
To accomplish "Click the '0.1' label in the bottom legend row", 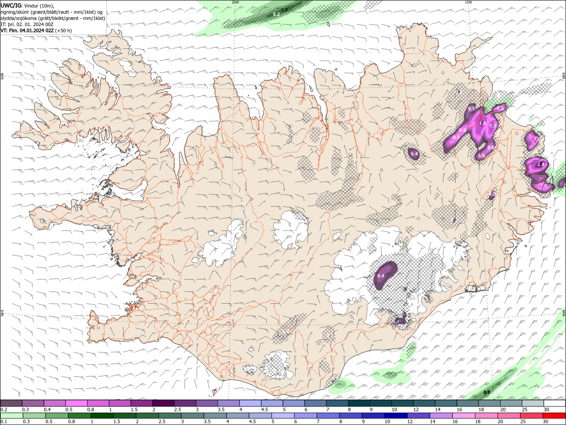I will pyautogui.click(x=4, y=422).
